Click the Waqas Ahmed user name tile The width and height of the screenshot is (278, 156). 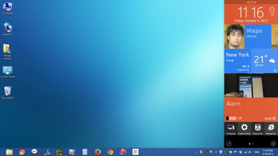[258, 37]
